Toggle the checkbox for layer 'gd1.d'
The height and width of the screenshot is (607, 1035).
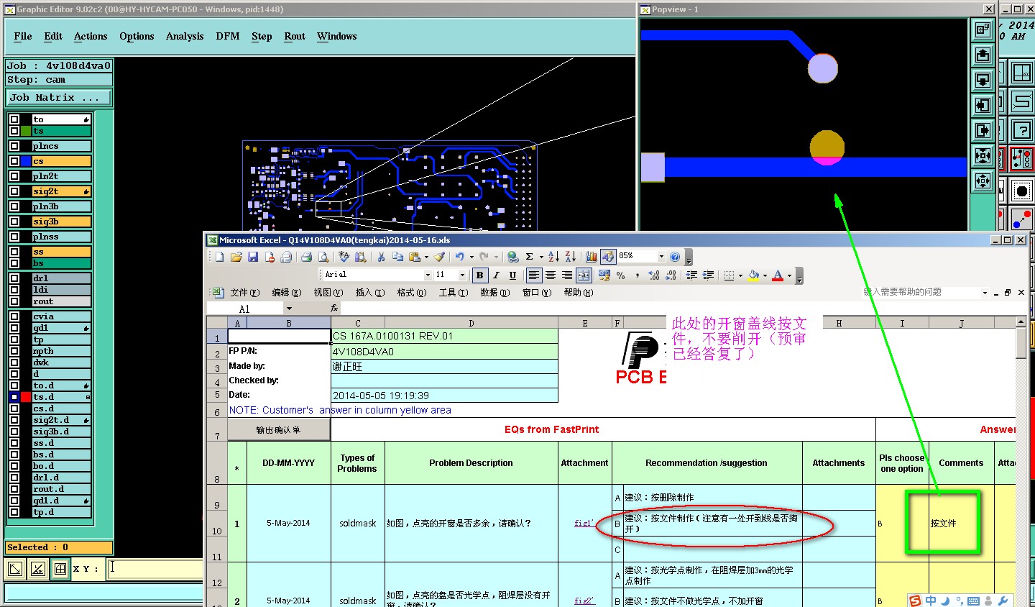click(x=14, y=501)
